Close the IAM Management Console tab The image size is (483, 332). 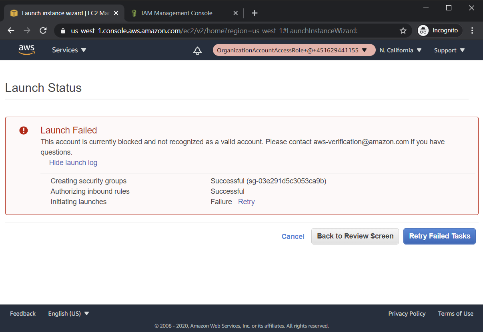point(236,13)
